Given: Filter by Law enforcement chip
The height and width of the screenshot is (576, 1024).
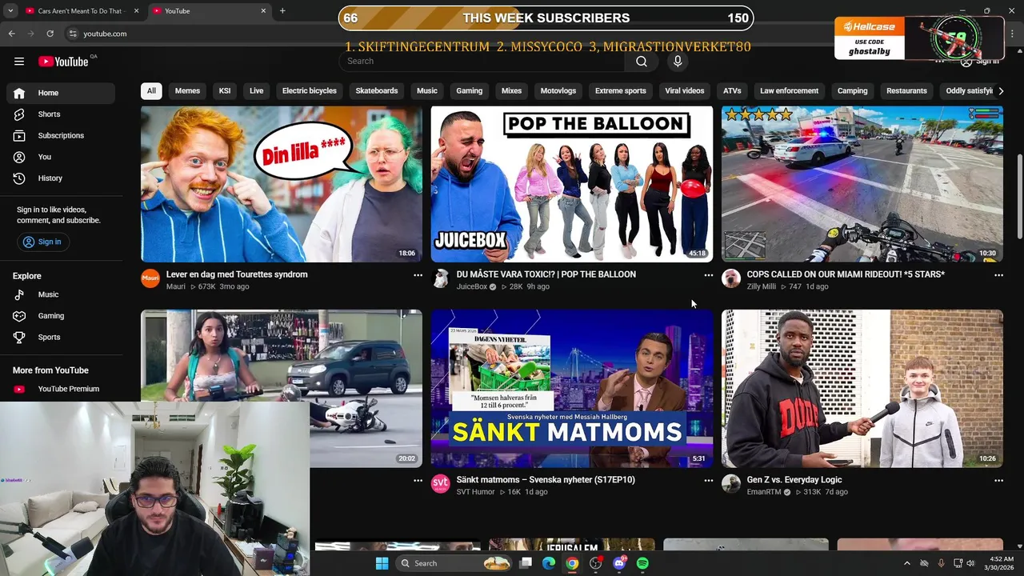Looking at the screenshot, I should click(790, 90).
